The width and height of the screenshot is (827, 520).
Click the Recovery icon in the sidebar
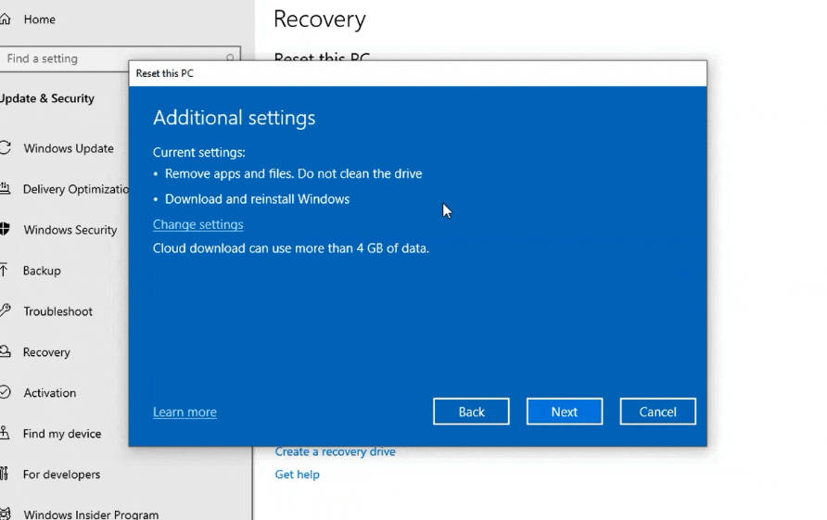(x=5, y=352)
